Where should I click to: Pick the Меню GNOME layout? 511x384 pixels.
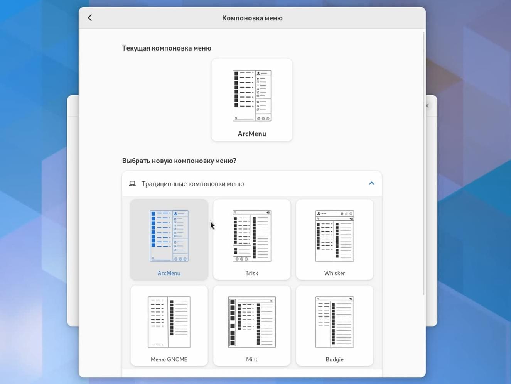pyautogui.click(x=169, y=326)
